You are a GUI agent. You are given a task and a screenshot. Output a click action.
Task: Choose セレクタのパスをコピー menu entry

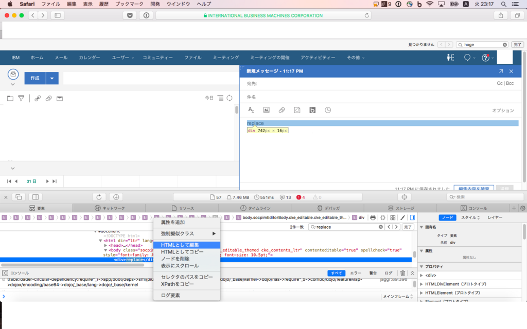click(x=186, y=277)
